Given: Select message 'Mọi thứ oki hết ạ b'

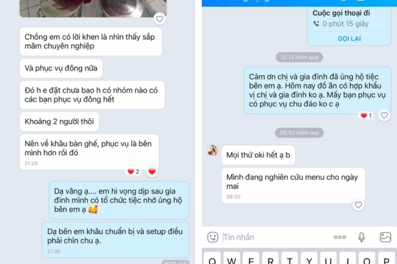Looking at the screenshot, I should (258, 155).
